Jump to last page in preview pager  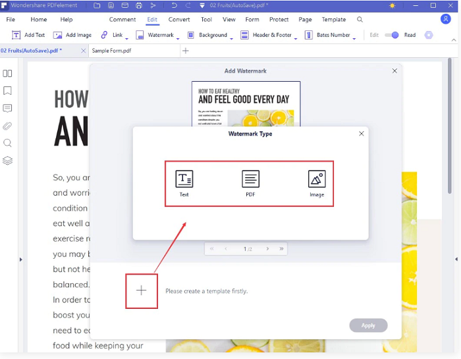point(281,249)
